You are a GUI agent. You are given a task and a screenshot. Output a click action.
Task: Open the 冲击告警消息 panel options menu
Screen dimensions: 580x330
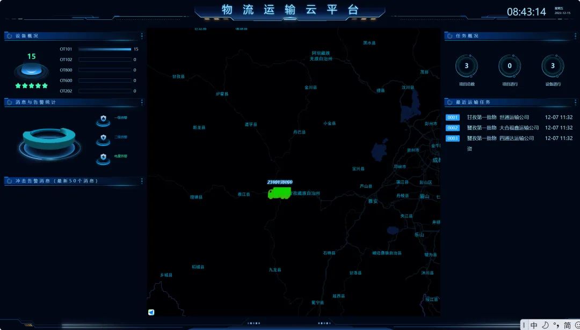point(142,181)
